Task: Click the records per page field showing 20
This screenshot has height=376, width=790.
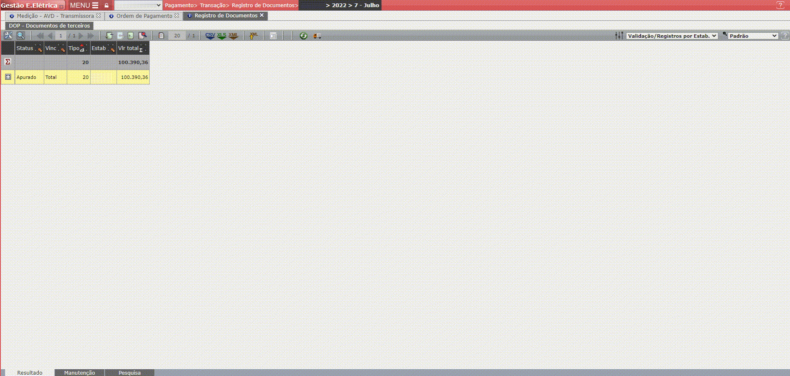Action: tap(177, 36)
